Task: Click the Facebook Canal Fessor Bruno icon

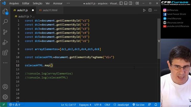Action: [x=165, y=14]
